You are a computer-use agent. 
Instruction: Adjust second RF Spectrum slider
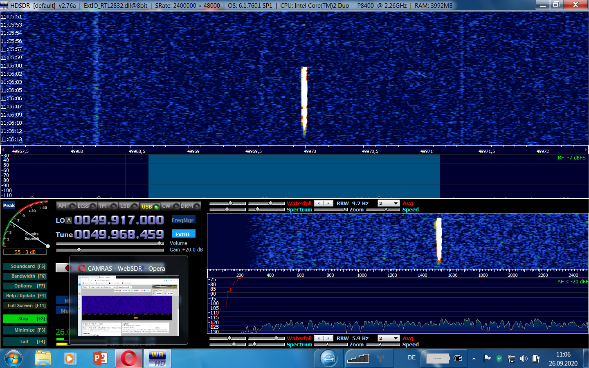[x=266, y=209]
